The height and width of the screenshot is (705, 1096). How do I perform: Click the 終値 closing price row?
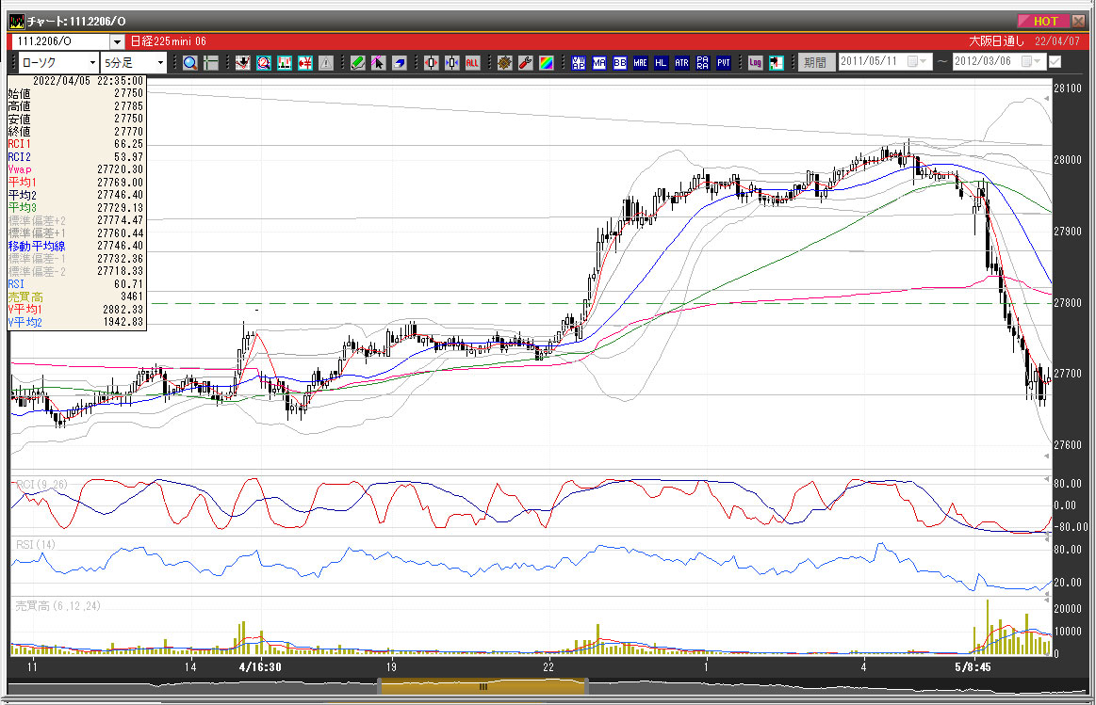75,131
